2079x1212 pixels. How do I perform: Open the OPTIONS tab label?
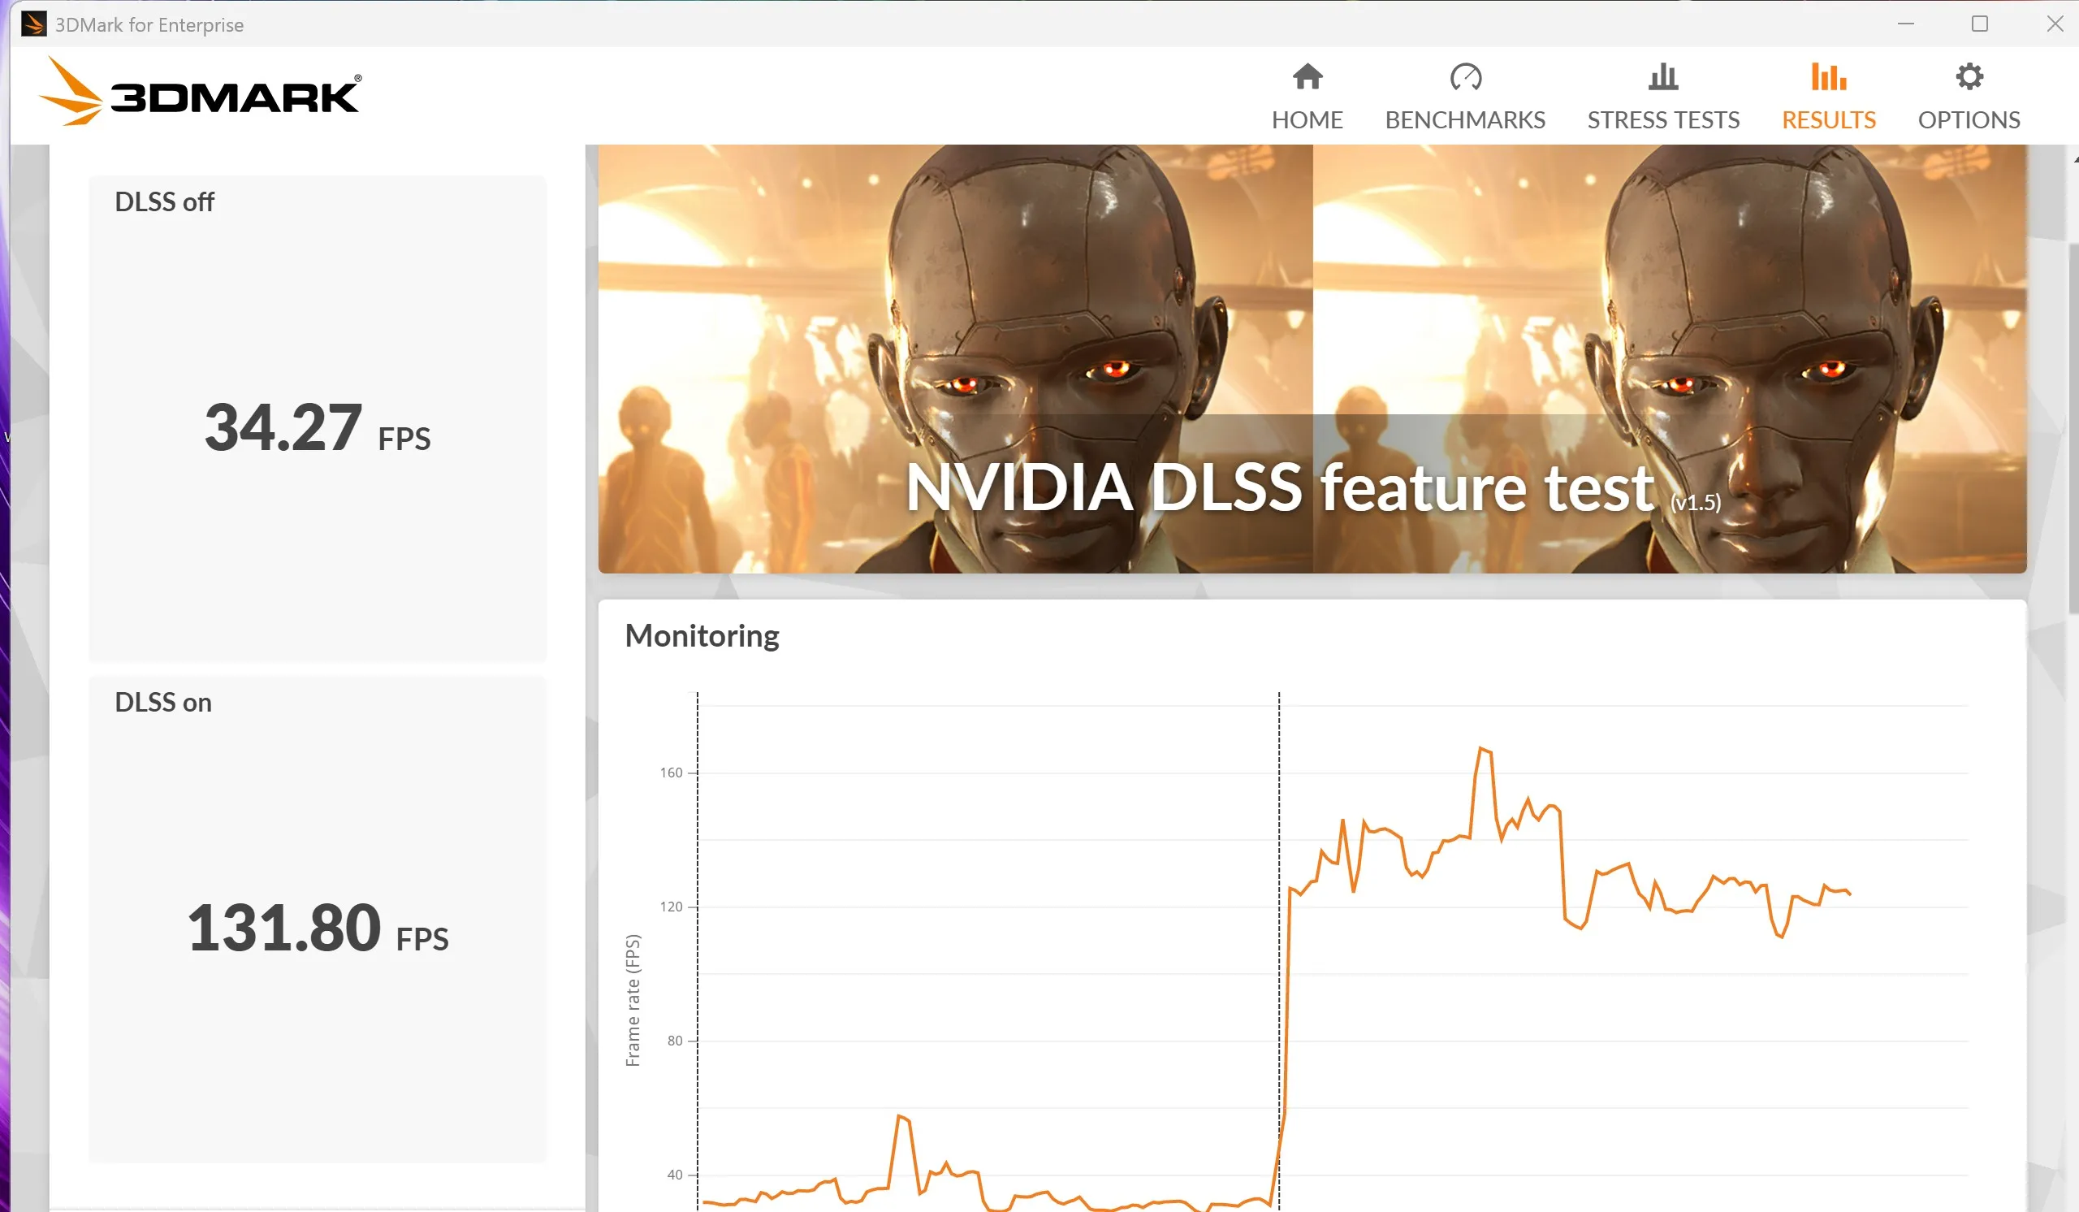1969,120
